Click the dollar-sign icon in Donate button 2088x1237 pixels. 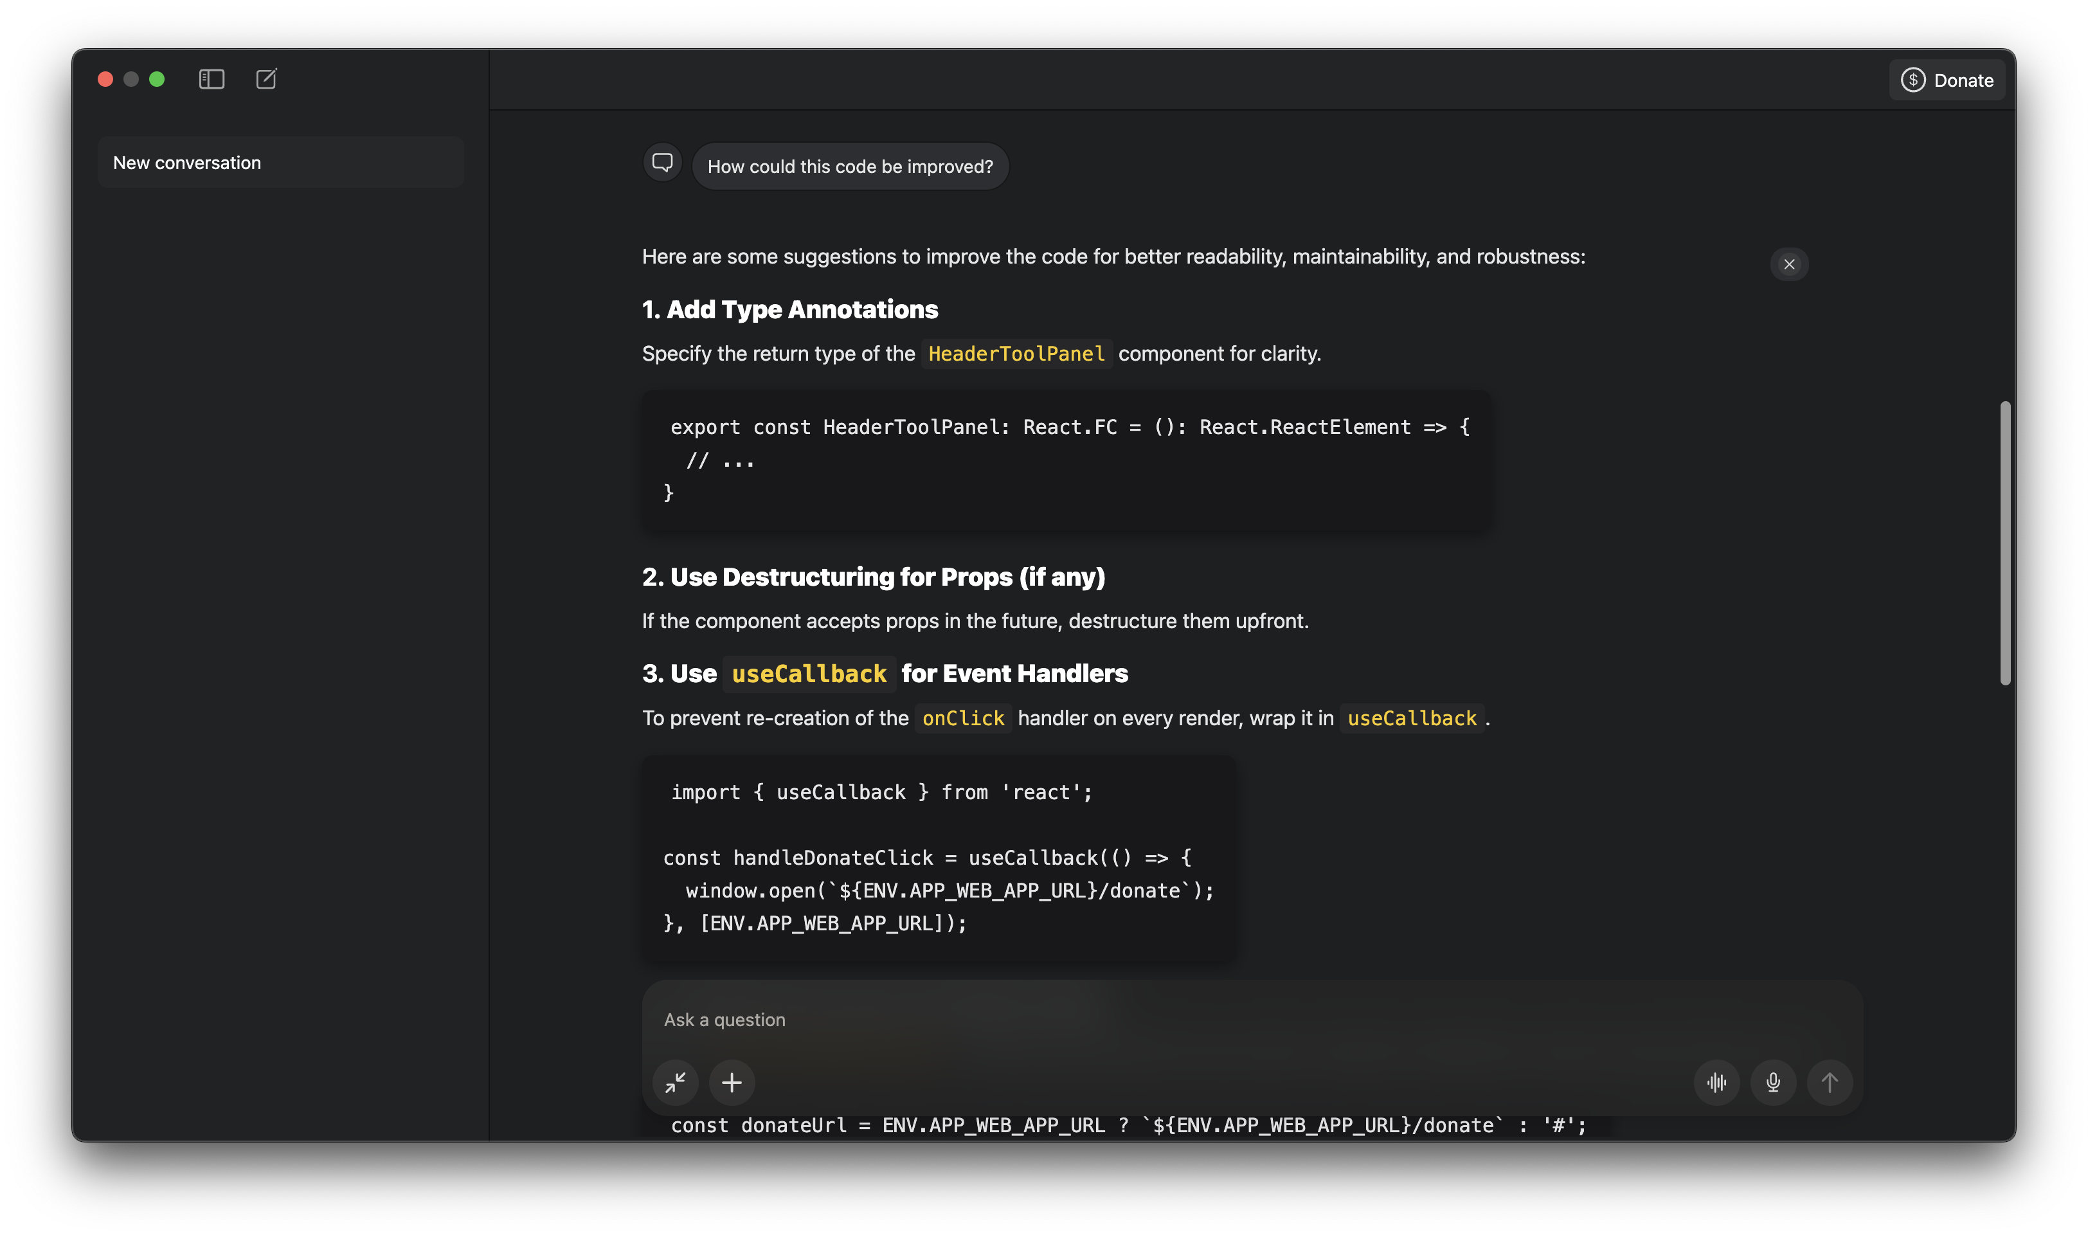[x=1913, y=80]
